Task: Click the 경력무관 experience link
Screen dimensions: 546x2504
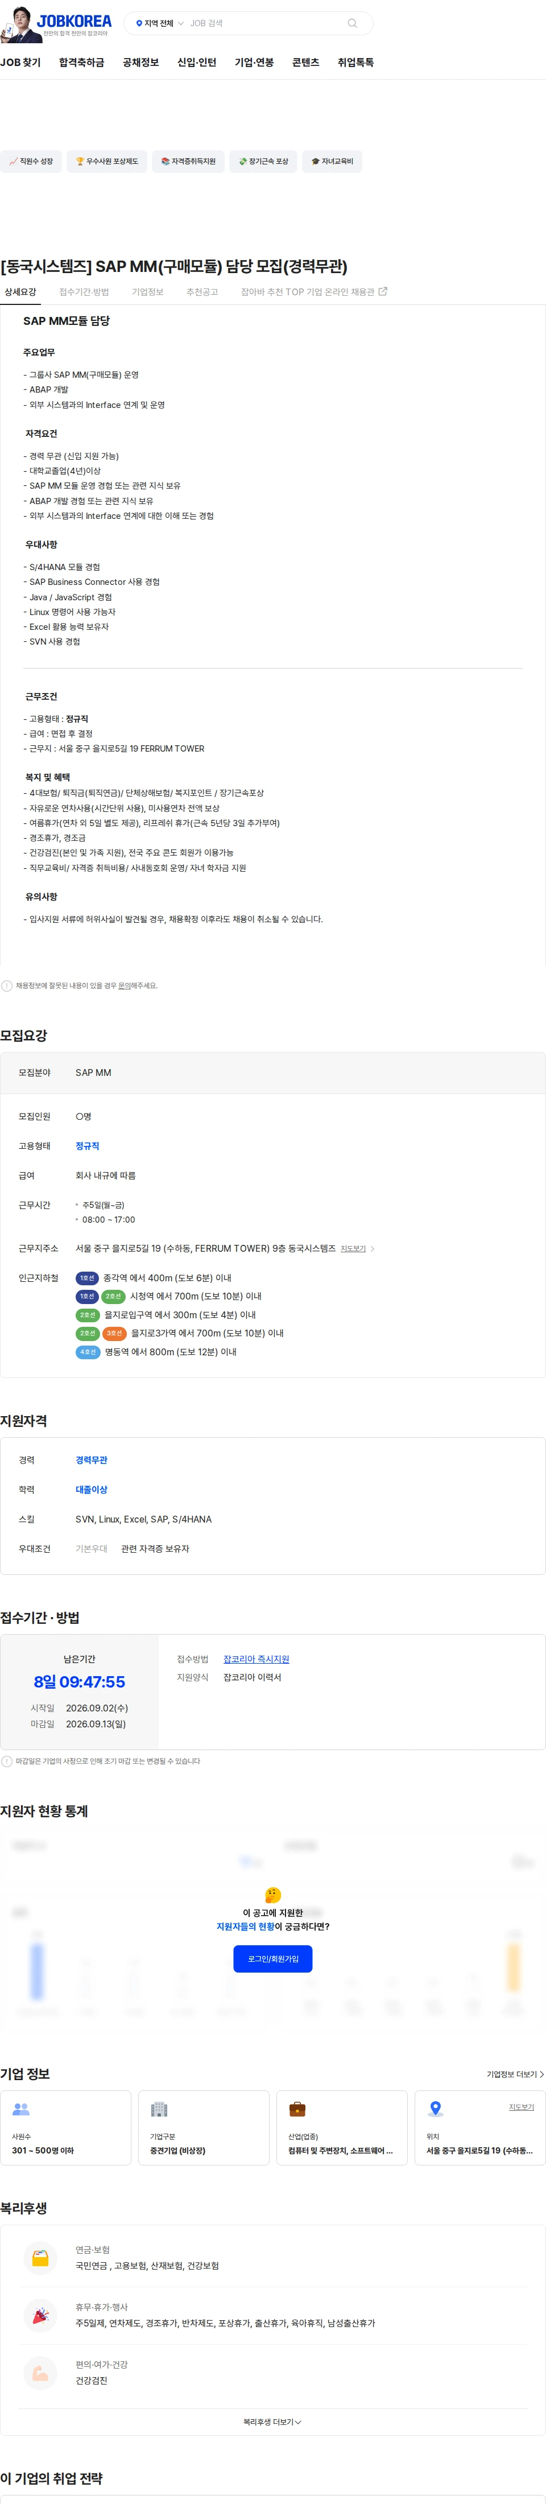Action: 92,1460
